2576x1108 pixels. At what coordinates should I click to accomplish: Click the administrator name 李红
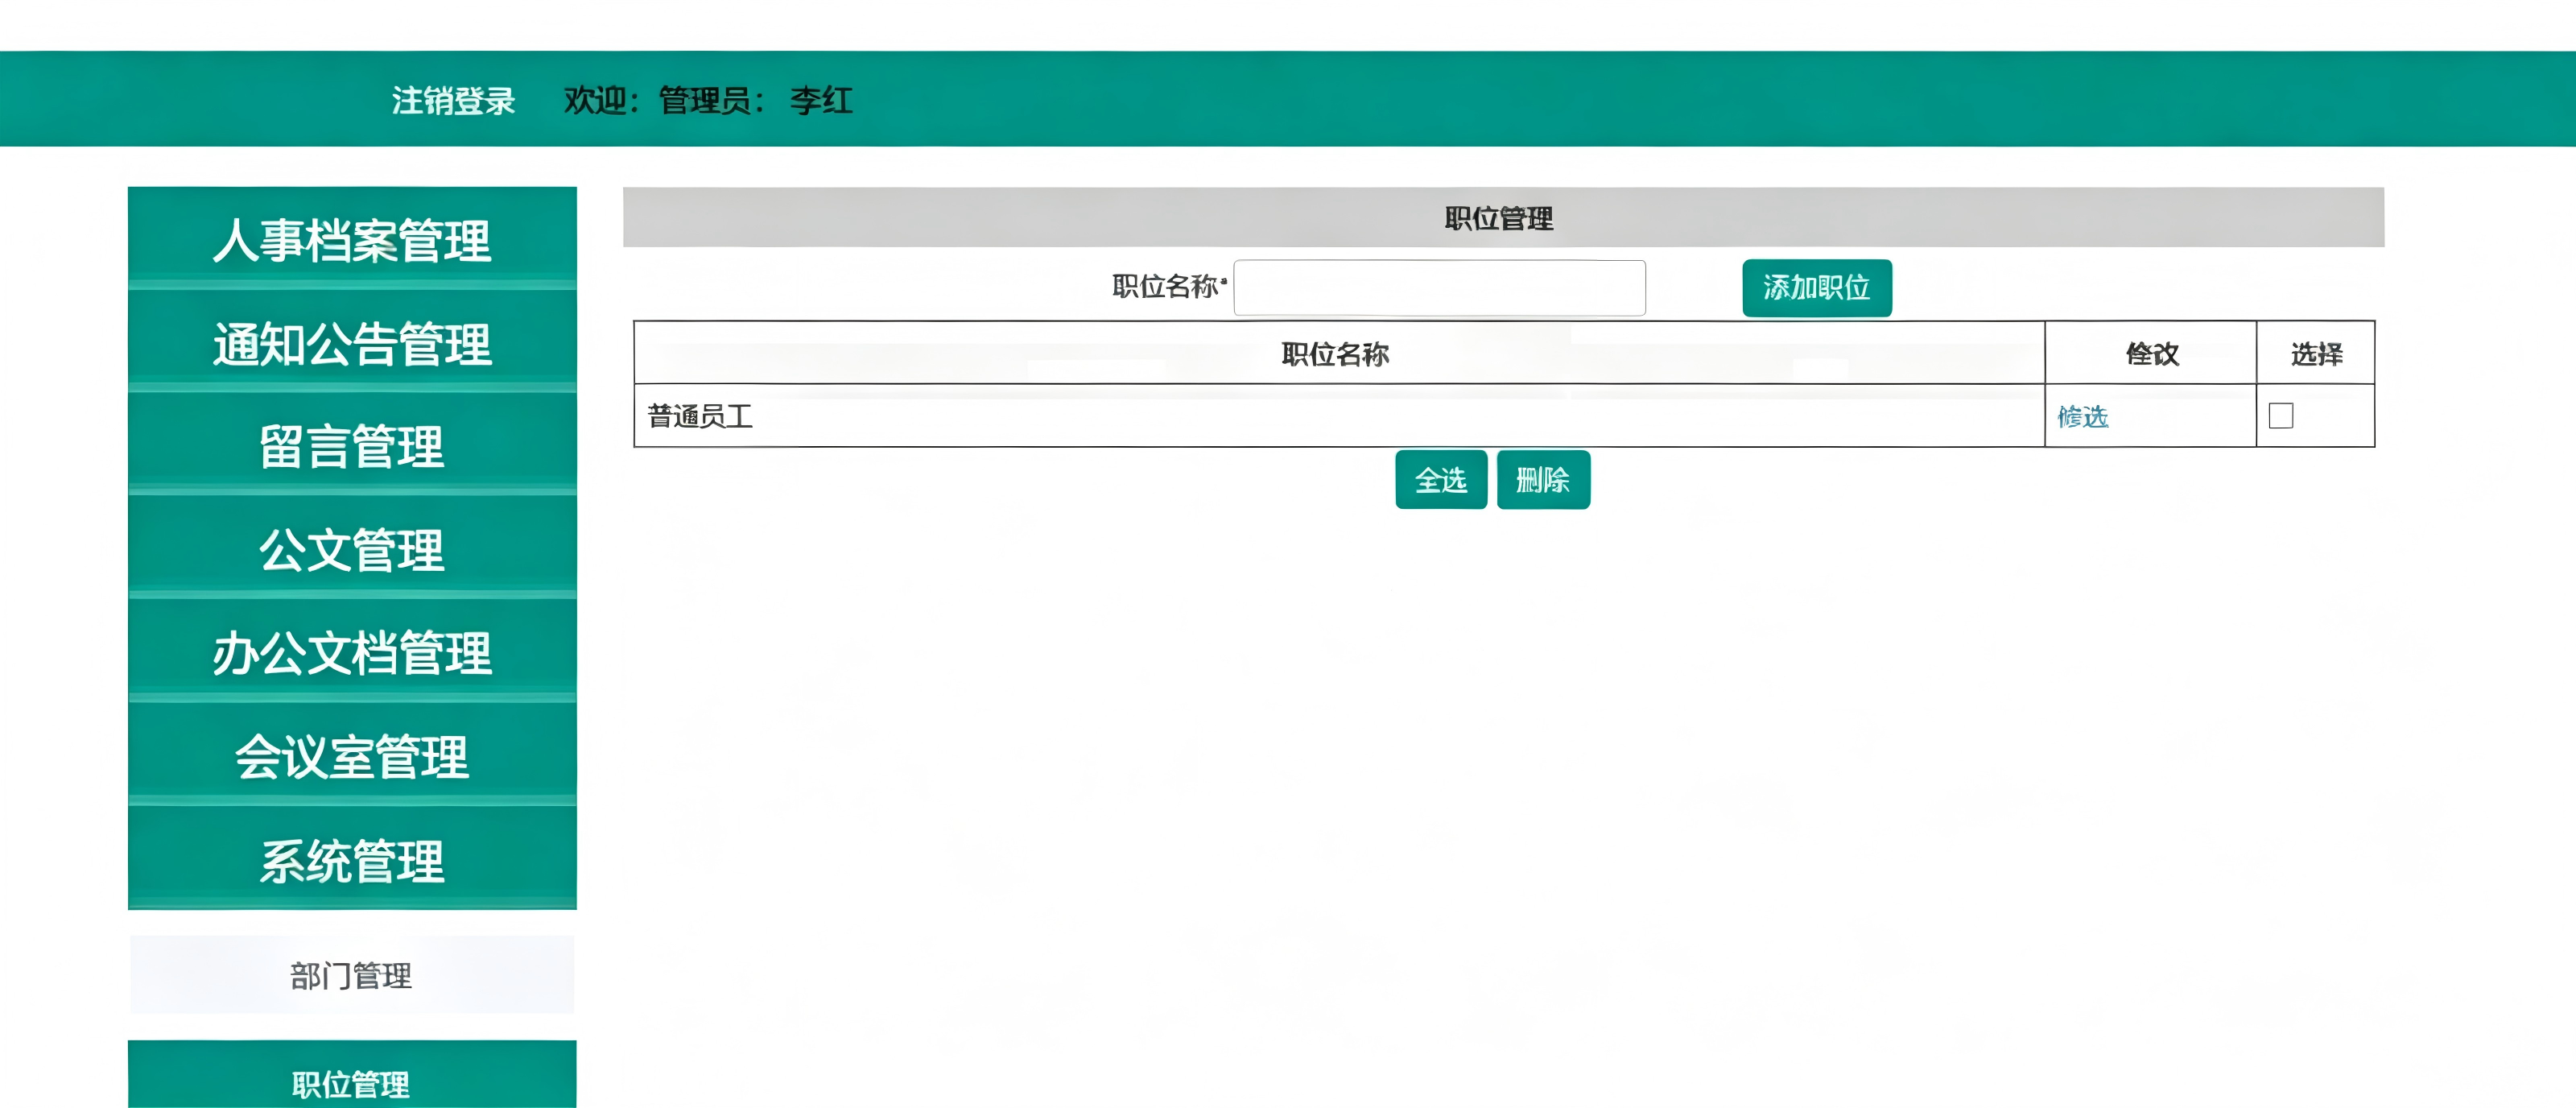pyautogui.click(x=821, y=100)
